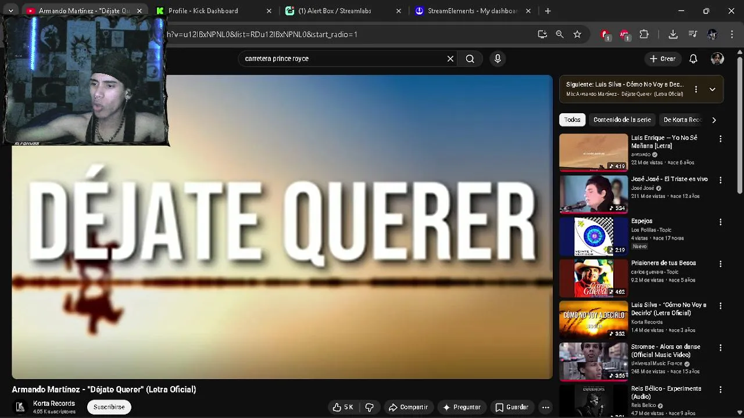Close the Armando Martínez YouTube tab
Viewport: 744px width, 418px height.
point(139,10)
